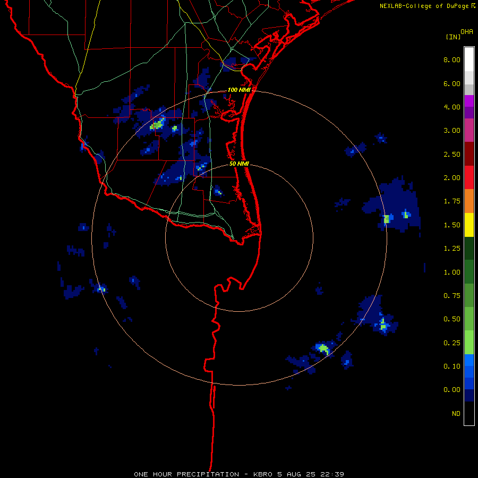Click the [IN] units label
Viewport: 478px width, 478px height.
pyautogui.click(x=454, y=37)
